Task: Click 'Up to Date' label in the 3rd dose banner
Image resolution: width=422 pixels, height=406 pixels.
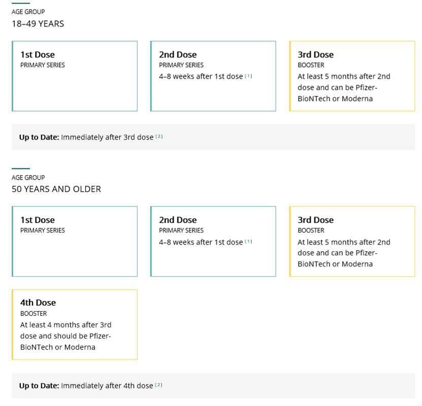Action: click(x=39, y=137)
